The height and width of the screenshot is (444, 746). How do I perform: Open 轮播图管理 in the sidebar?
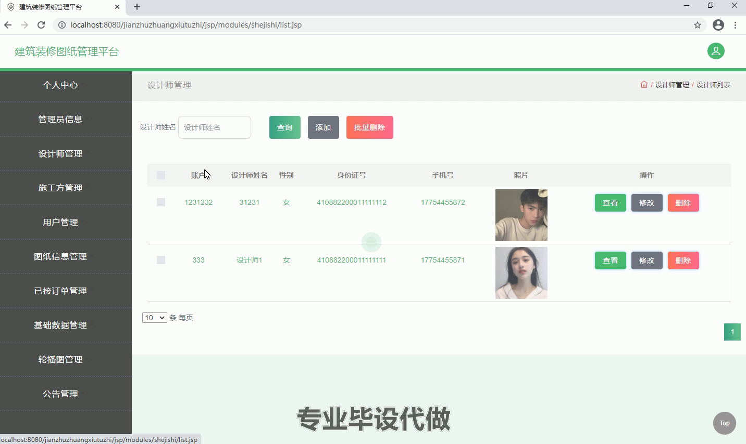(60, 359)
